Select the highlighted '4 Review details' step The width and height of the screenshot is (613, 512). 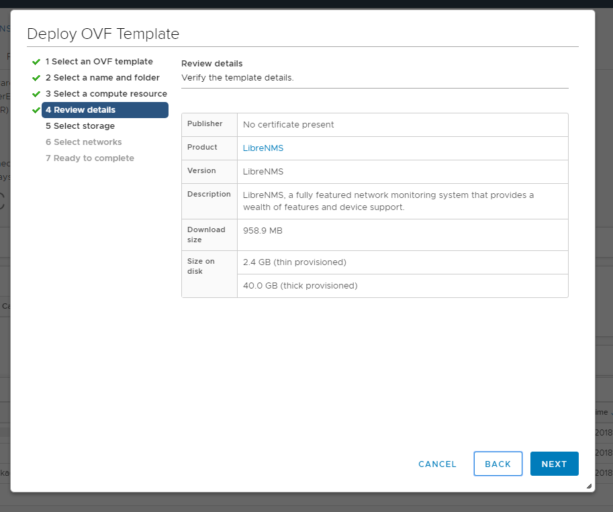point(105,110)
